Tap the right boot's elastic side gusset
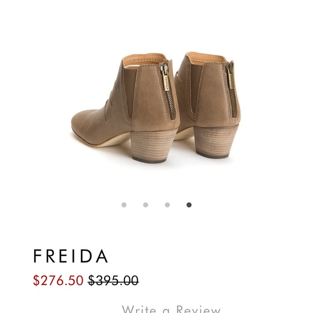The height and width of the screenshot is (313, 313). (x=195, y=88)
